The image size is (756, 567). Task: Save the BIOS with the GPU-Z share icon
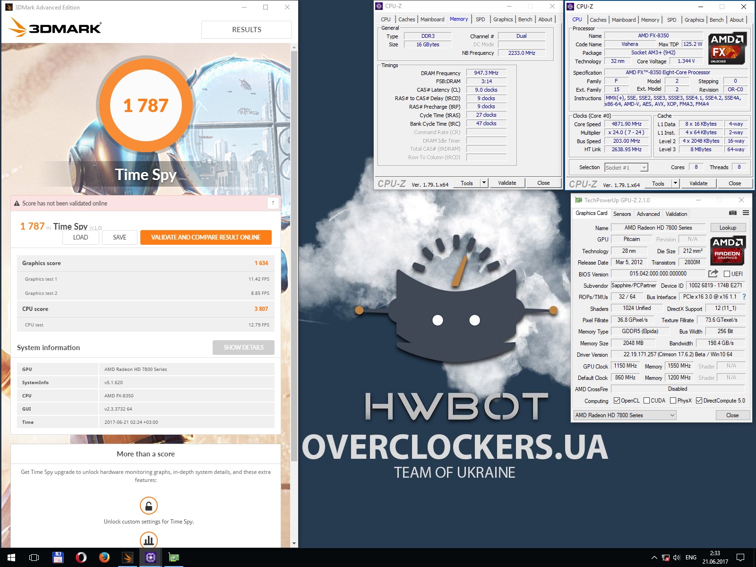(x=713, y=274)
